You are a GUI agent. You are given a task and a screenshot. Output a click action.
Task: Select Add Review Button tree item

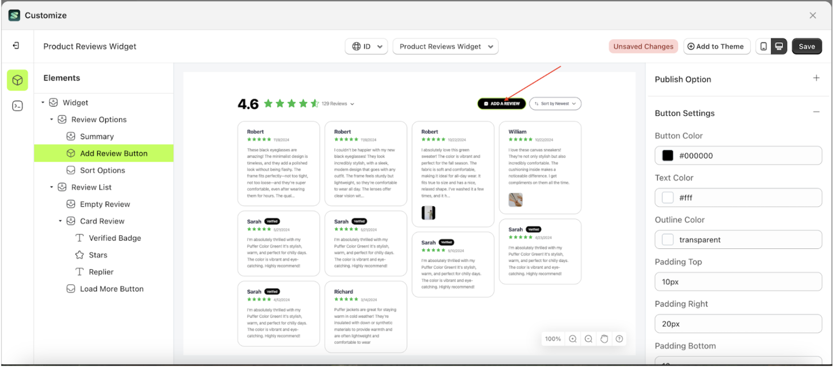[x=104, y=154]
